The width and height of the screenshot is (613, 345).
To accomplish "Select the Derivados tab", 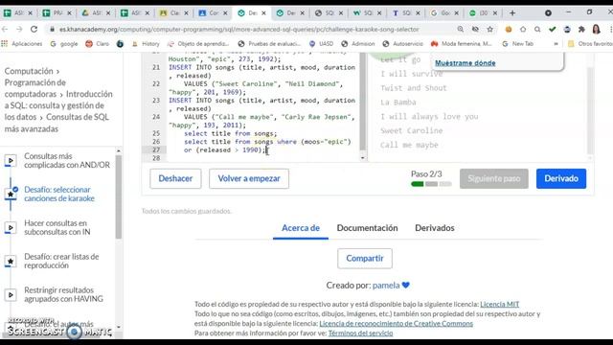I will 434,228.
